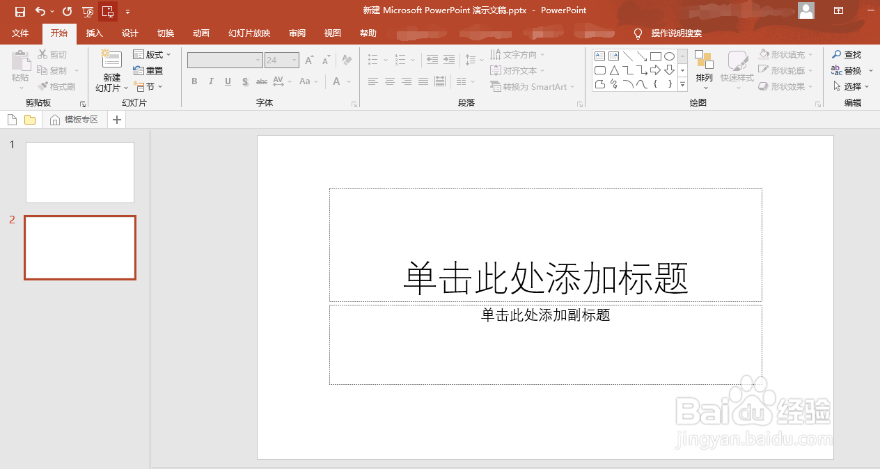Toggle underline formatting
Image resolution: width=880 pixels, height=469 pixels.
tap(228, 81)
